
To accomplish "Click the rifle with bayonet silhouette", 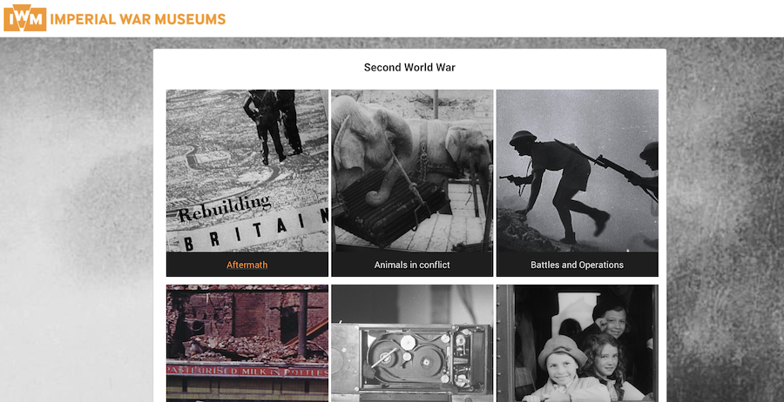I will [605, 170].
